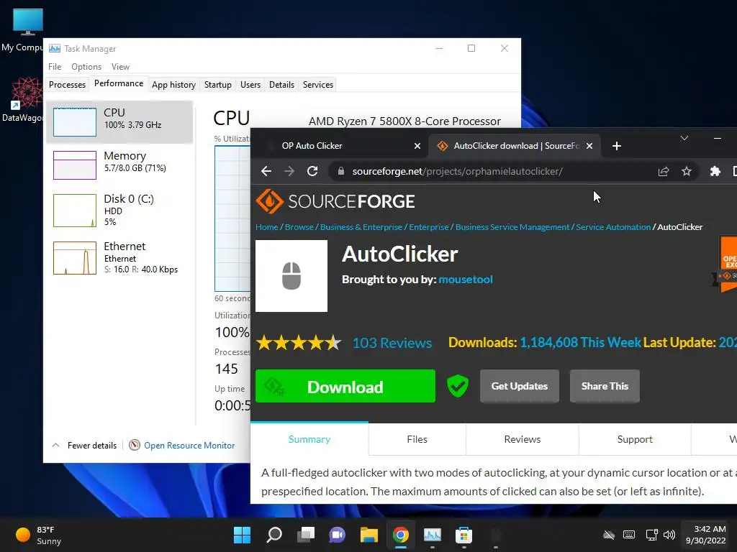Open the 103 Reviews link
Viewport: 737px width, 552px height.
(x=392, y=343)
